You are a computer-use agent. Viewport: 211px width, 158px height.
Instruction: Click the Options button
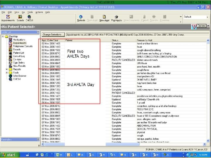201,26
